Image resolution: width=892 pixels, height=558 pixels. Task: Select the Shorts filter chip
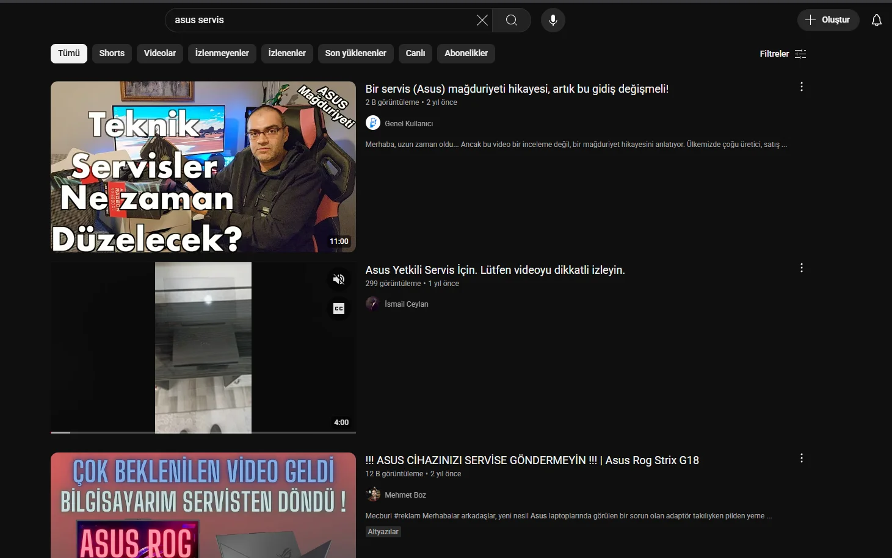click(112, 54)
